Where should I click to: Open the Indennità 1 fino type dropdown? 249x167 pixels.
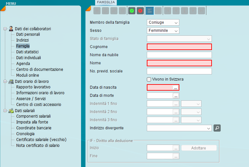tap(191, 104)
